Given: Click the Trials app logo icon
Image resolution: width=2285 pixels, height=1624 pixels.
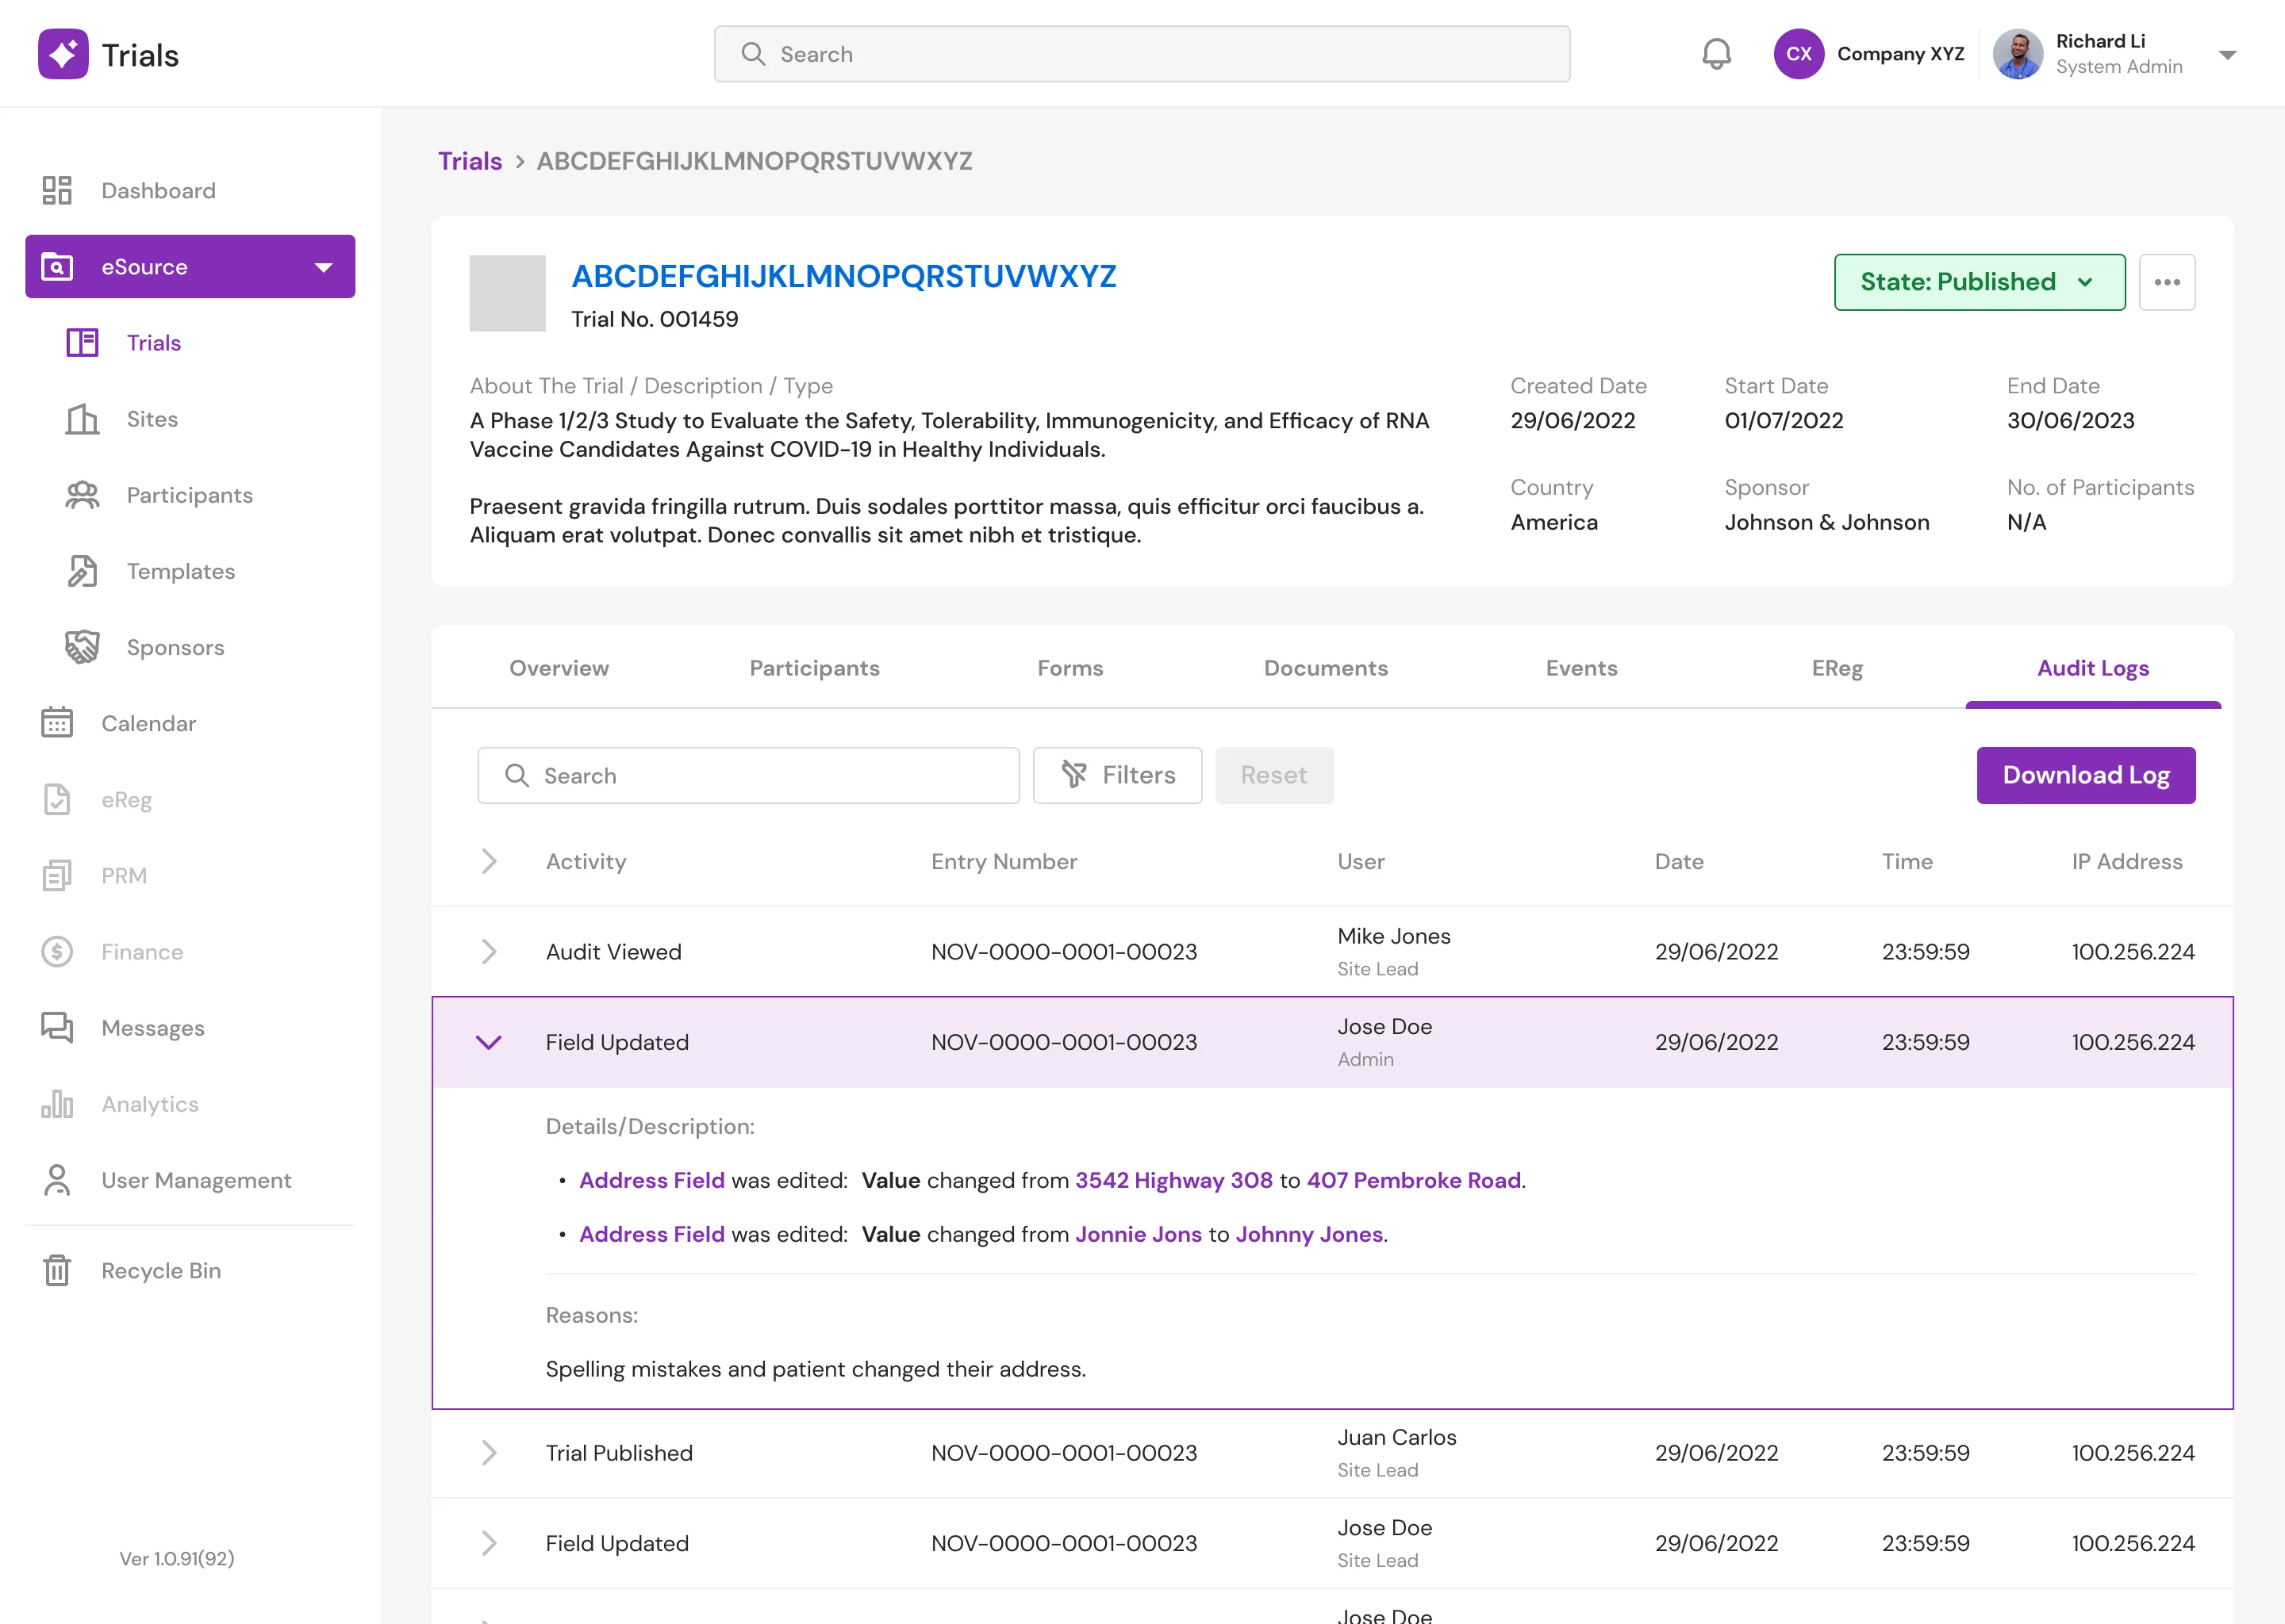Looking at the screenshot, I should point(63,54).
